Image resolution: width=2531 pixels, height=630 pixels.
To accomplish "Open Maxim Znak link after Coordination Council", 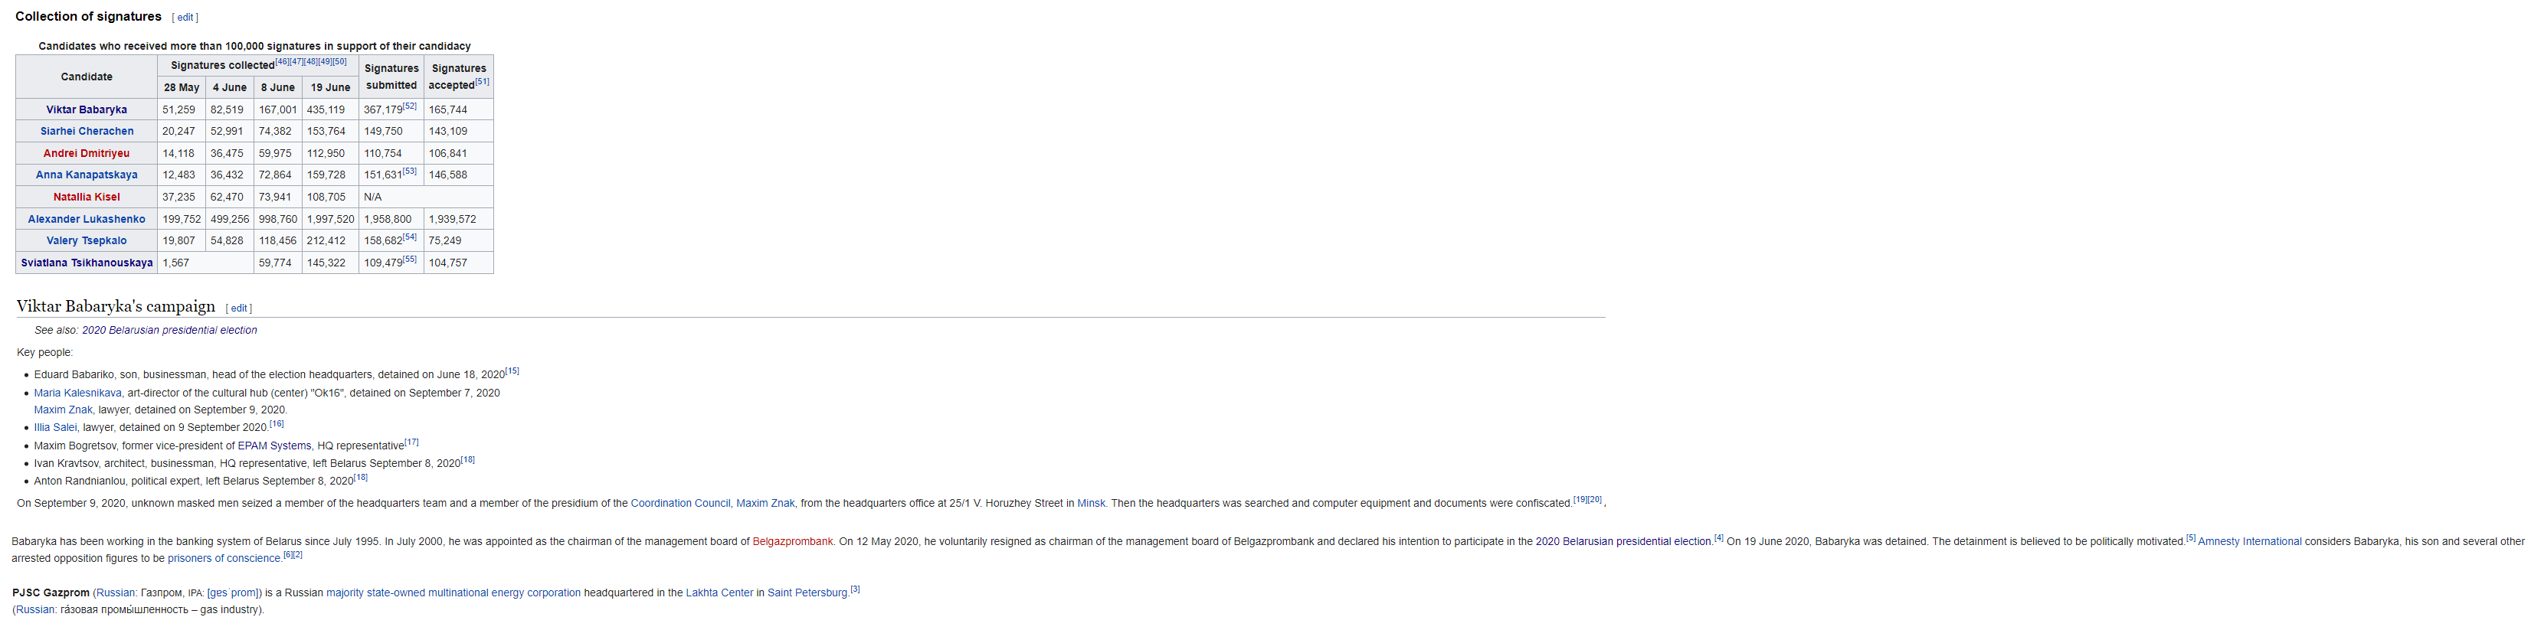I will pos(765,504).
